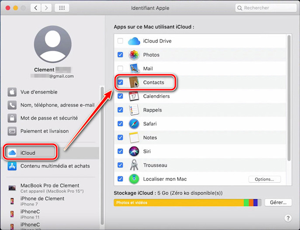Select the iCloud sidebar label

pyautogui.click(x=28, y=153)
